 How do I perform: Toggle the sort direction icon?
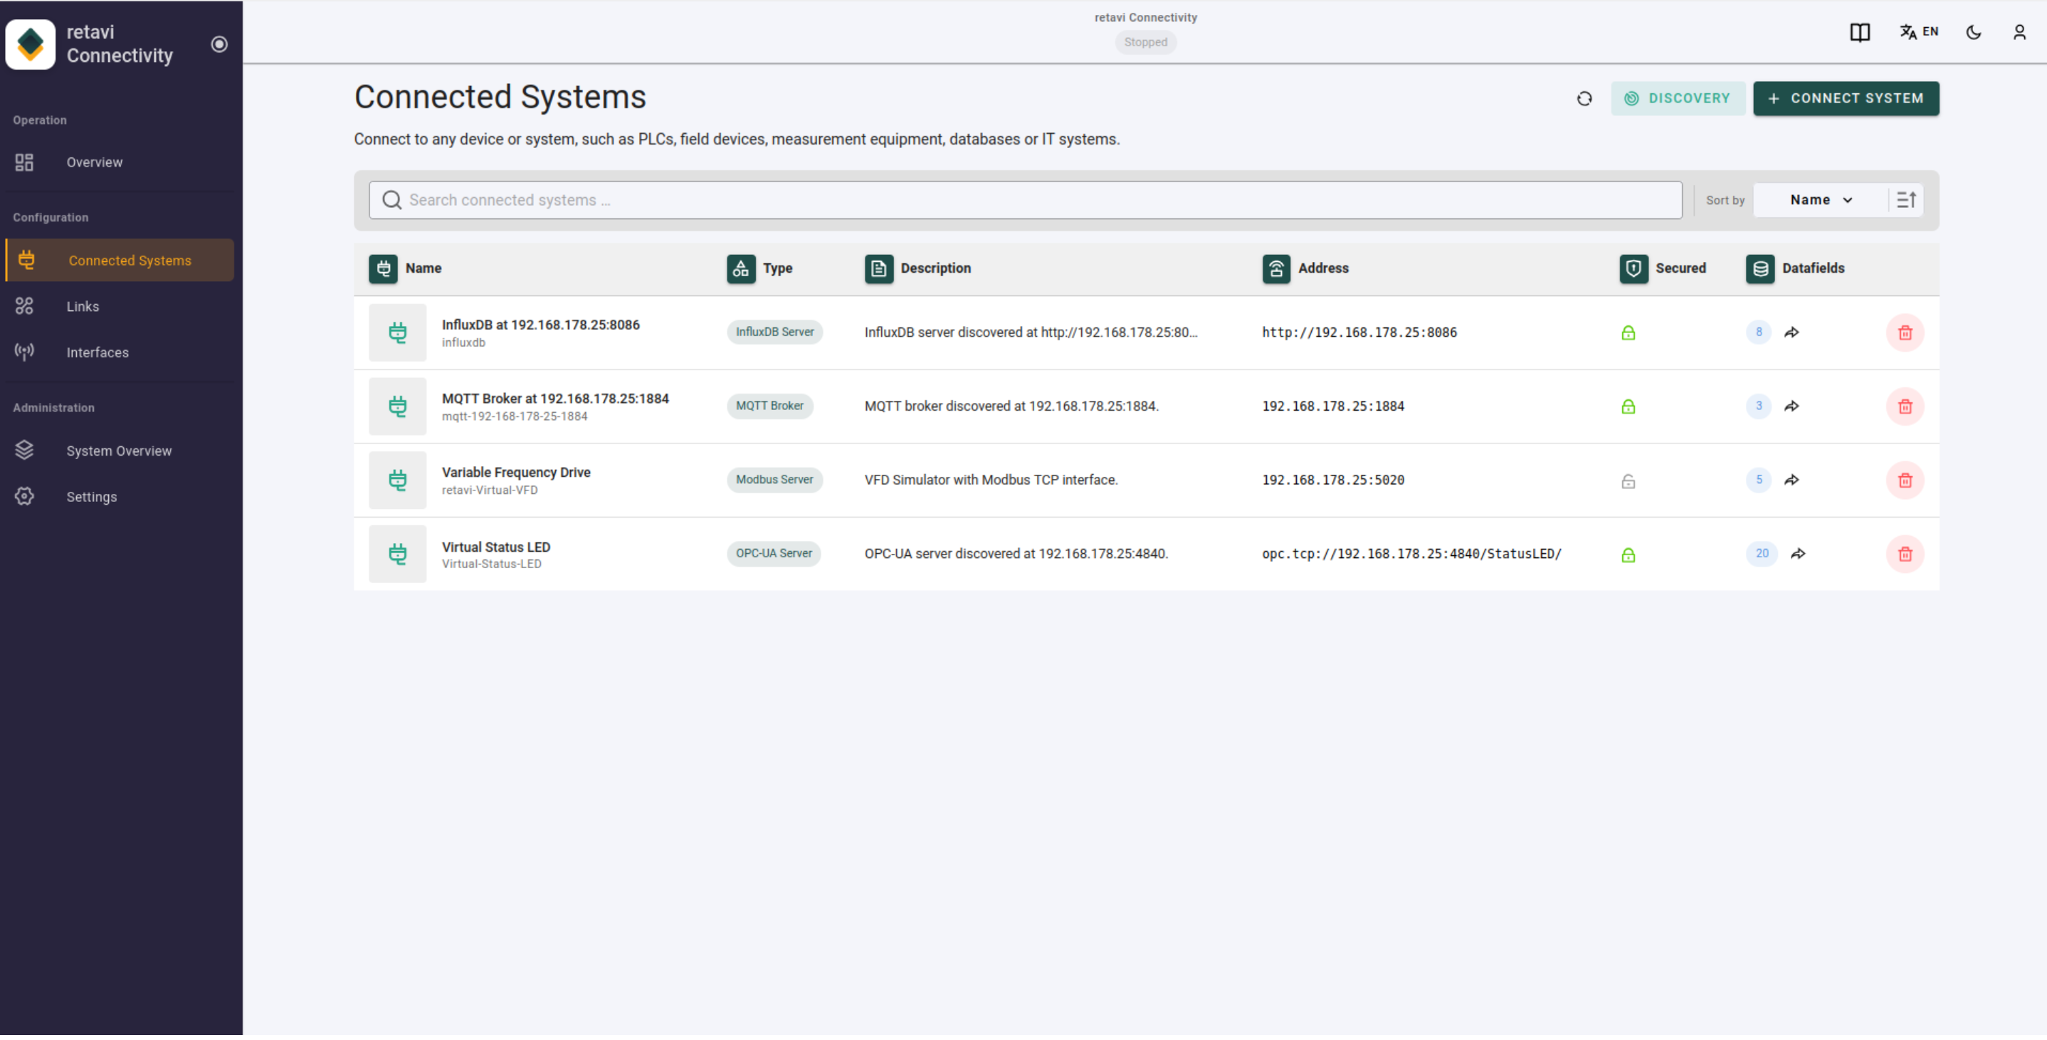click(1905, 200)
